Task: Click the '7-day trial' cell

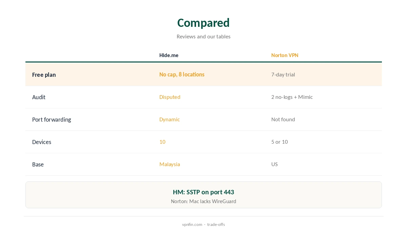Action: pos(283,74)
